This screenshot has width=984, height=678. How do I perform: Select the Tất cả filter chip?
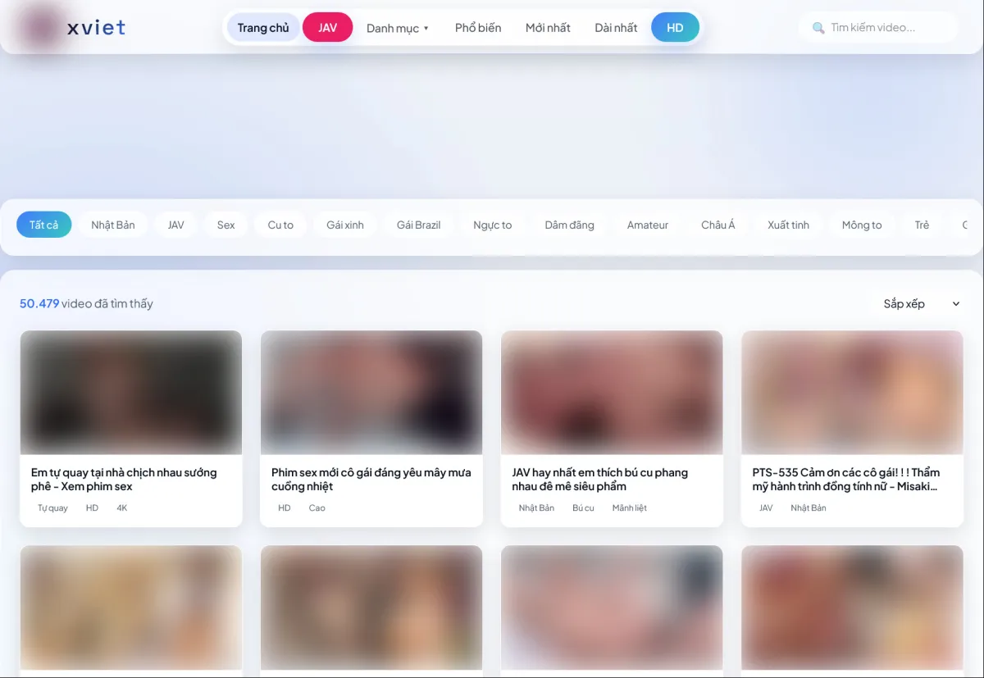pyautogui.click(x=44, y=225)
